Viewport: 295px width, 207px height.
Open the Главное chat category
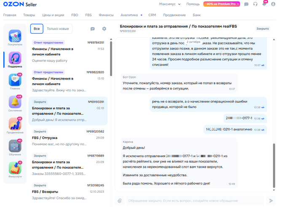[x=15, y=82]
